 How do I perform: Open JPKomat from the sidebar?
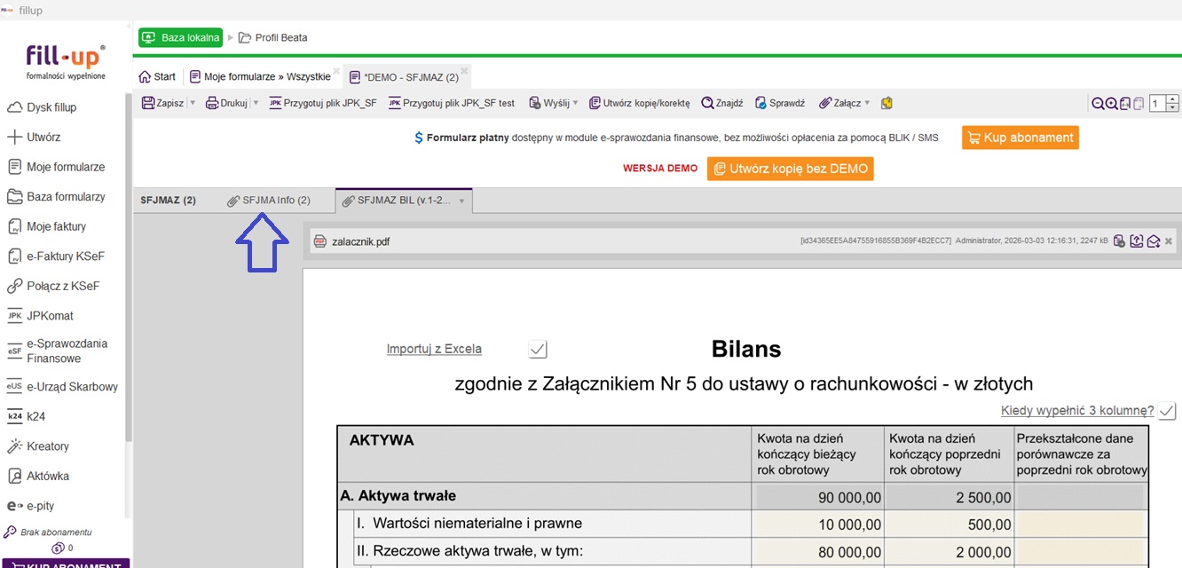pyautogui.click(x=50, y=316)
